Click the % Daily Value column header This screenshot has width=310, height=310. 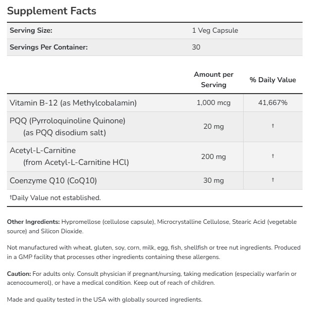click(272, 80)
